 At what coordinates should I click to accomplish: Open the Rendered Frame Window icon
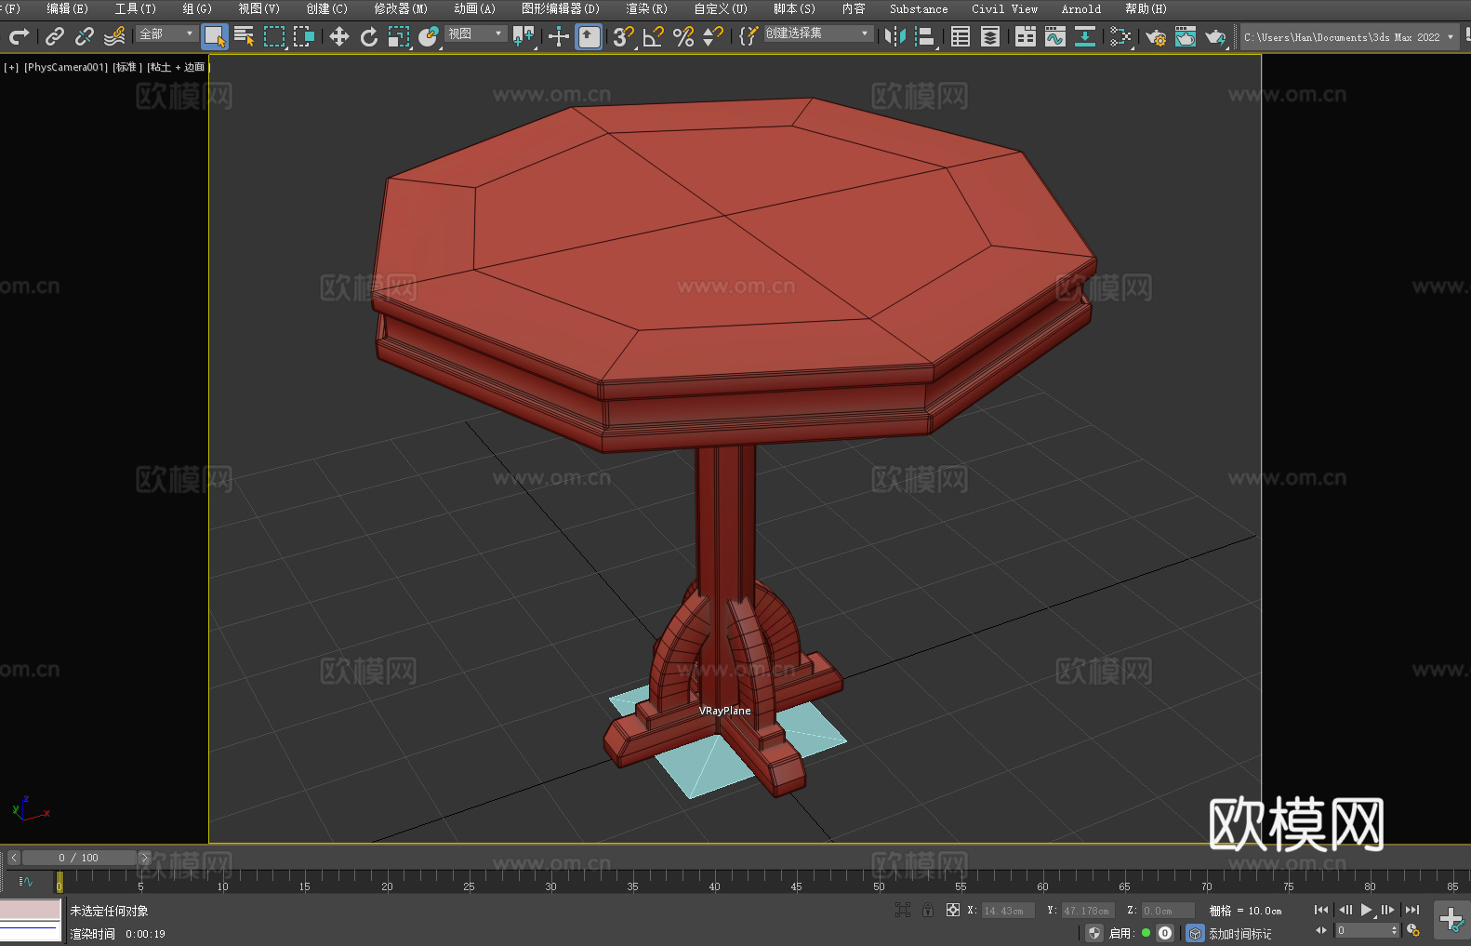coord(1186,36)
